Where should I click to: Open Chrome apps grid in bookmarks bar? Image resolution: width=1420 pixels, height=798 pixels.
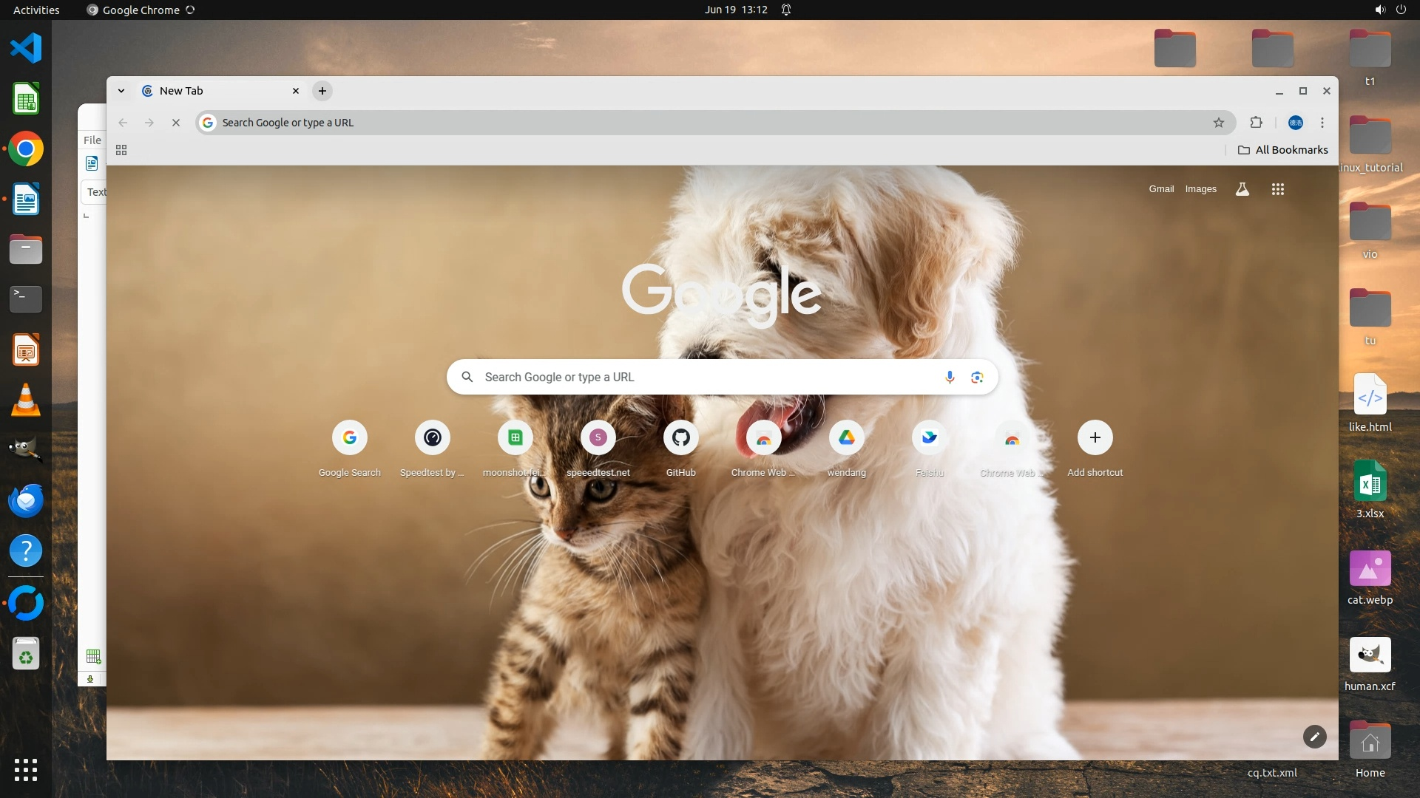(x=121, y=150)
